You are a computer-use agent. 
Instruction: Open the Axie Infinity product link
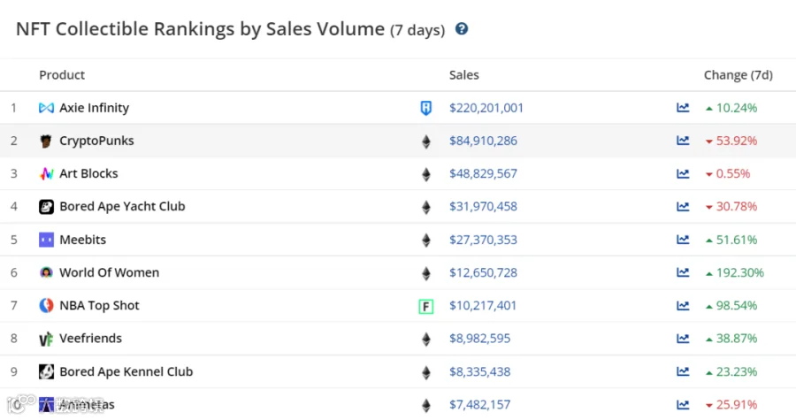point(94,108)
